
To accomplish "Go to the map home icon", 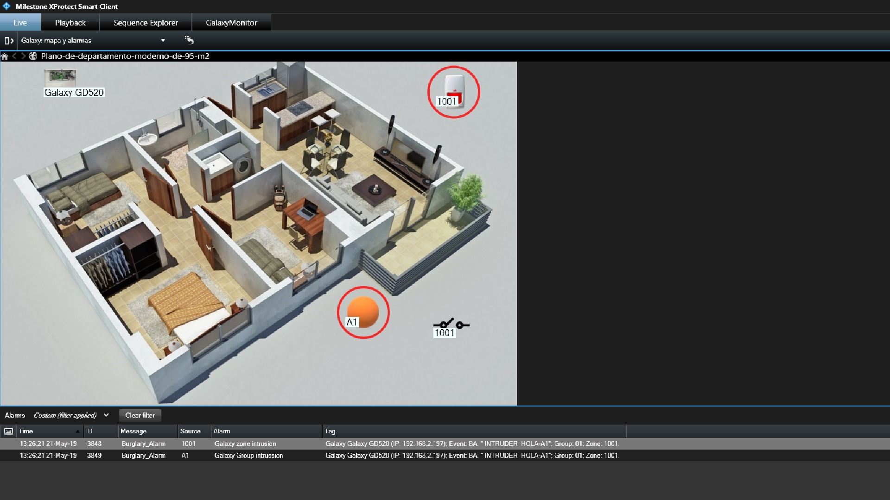I will (5, 56).
